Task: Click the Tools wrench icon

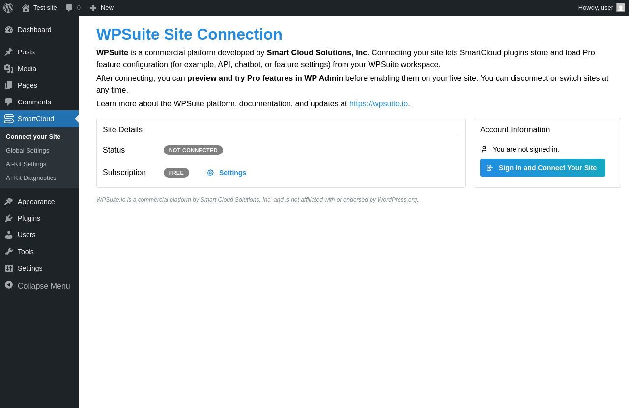Action: 9,252
